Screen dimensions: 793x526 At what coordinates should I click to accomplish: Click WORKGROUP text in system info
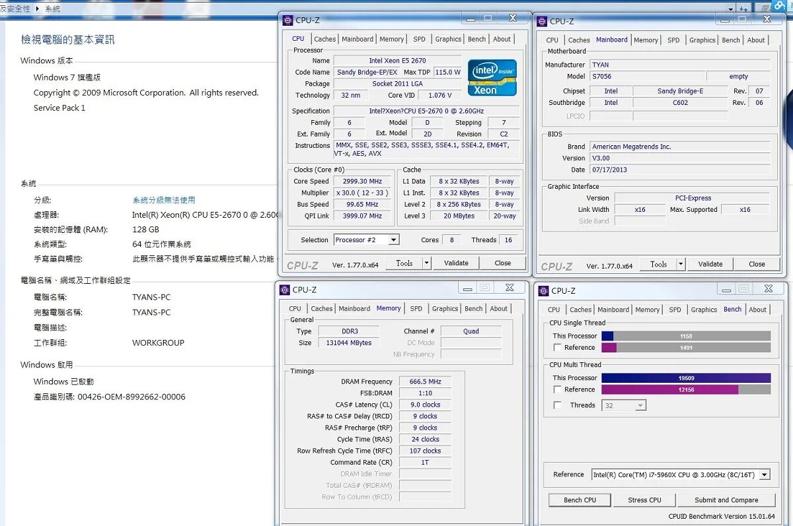pyautogui.click(x=159, y=343)
